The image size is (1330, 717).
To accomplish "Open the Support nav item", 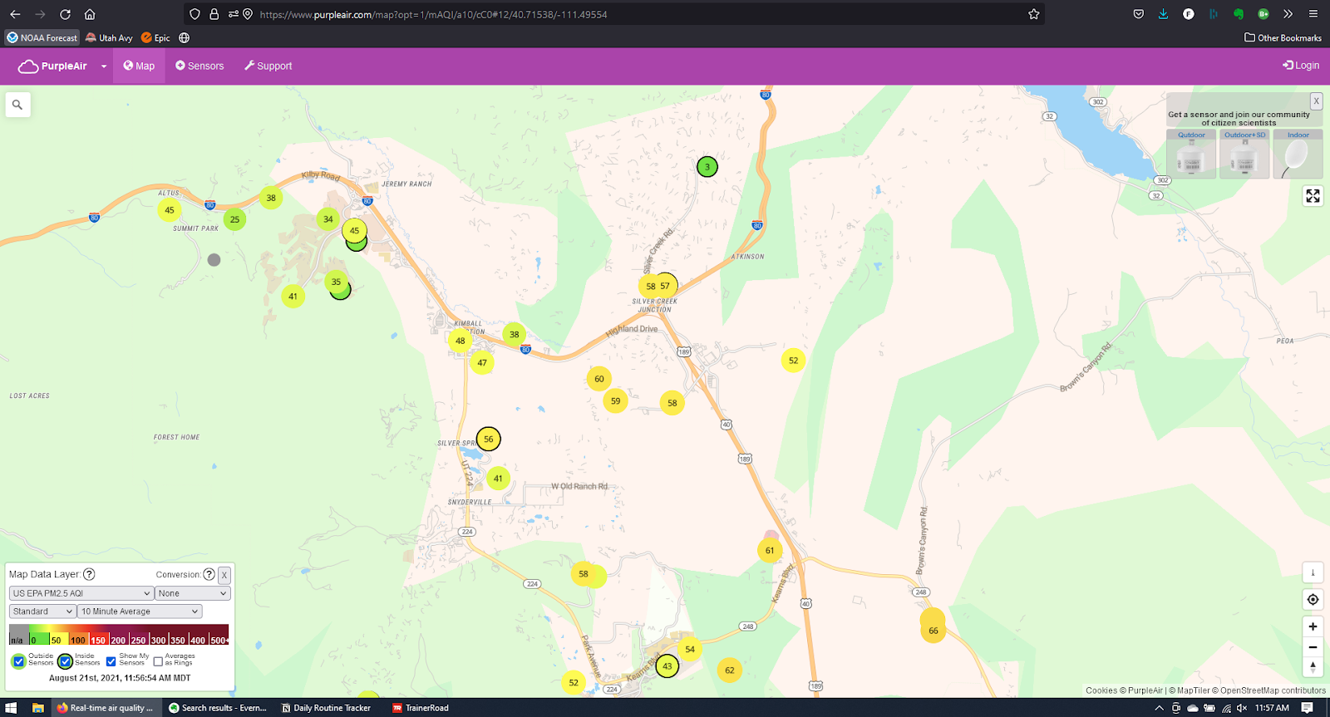I will point(268,66).
